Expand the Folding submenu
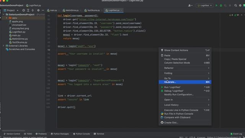This screenshot has width=245, height=138. [185, 73]
